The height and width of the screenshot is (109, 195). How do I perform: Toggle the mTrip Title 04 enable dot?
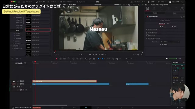(x=147, y=17)
